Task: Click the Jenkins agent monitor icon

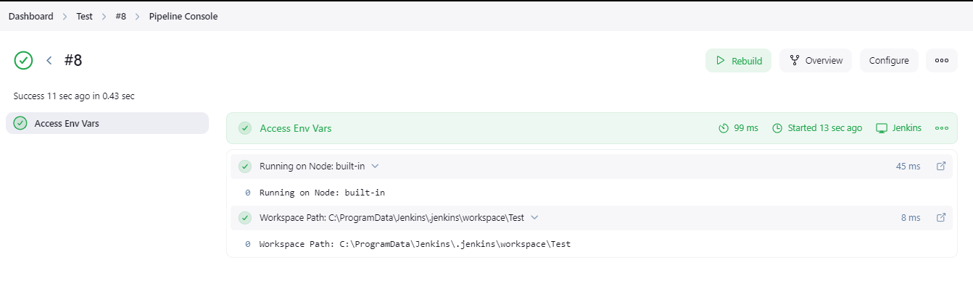Action: coord(882,128)
